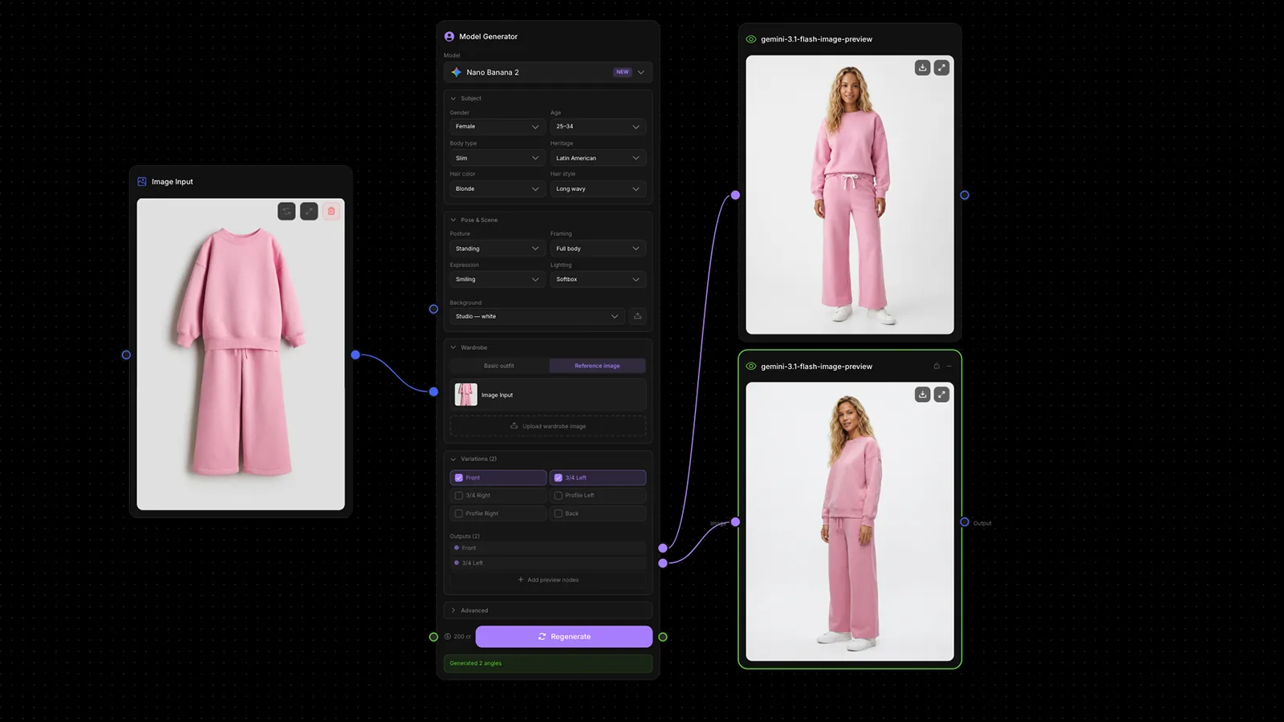Check the Profile Left variation

click(559, 495)
